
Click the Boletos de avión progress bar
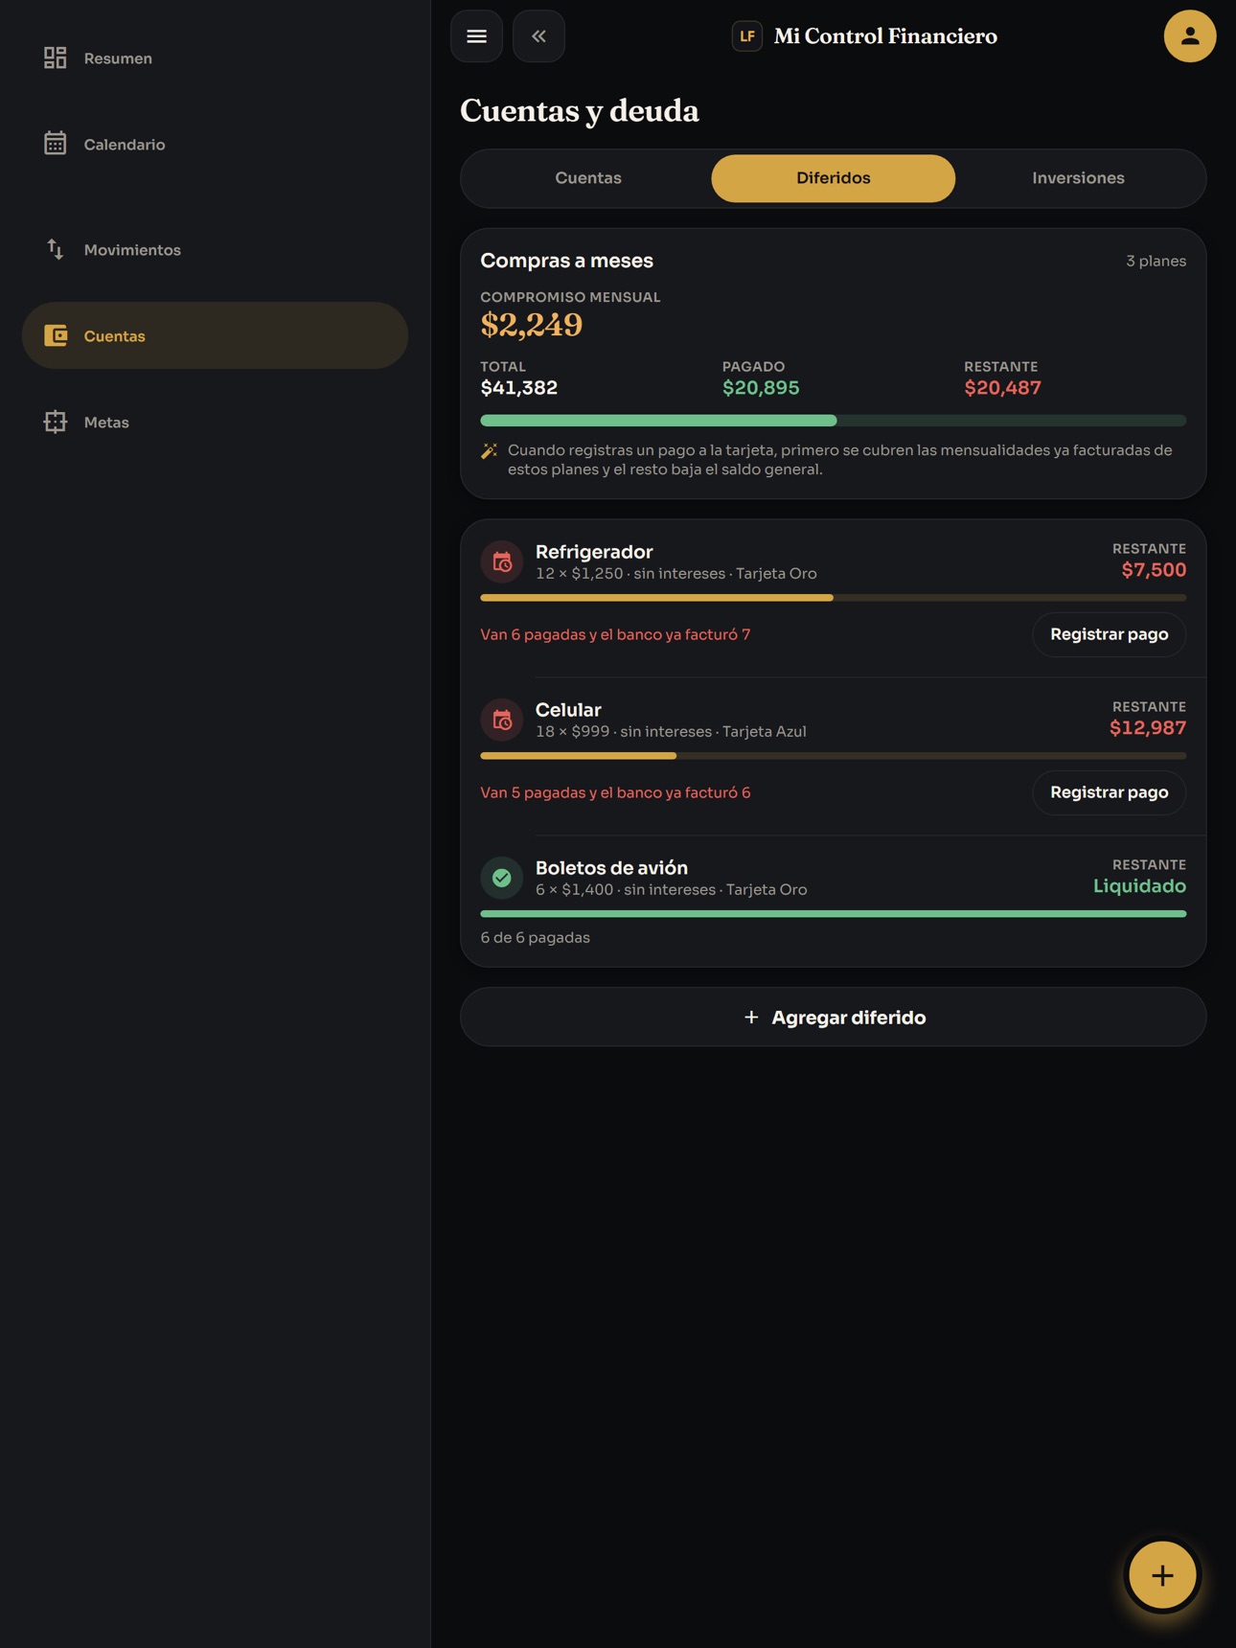833,914
